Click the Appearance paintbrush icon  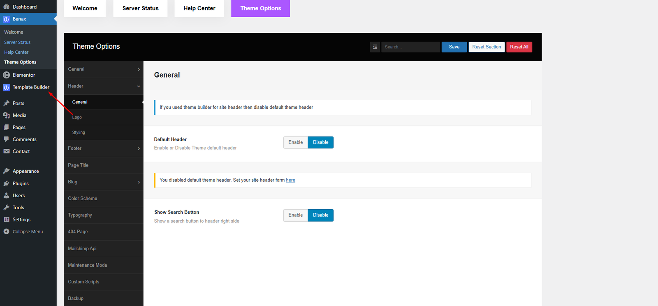tap(6, 171)
